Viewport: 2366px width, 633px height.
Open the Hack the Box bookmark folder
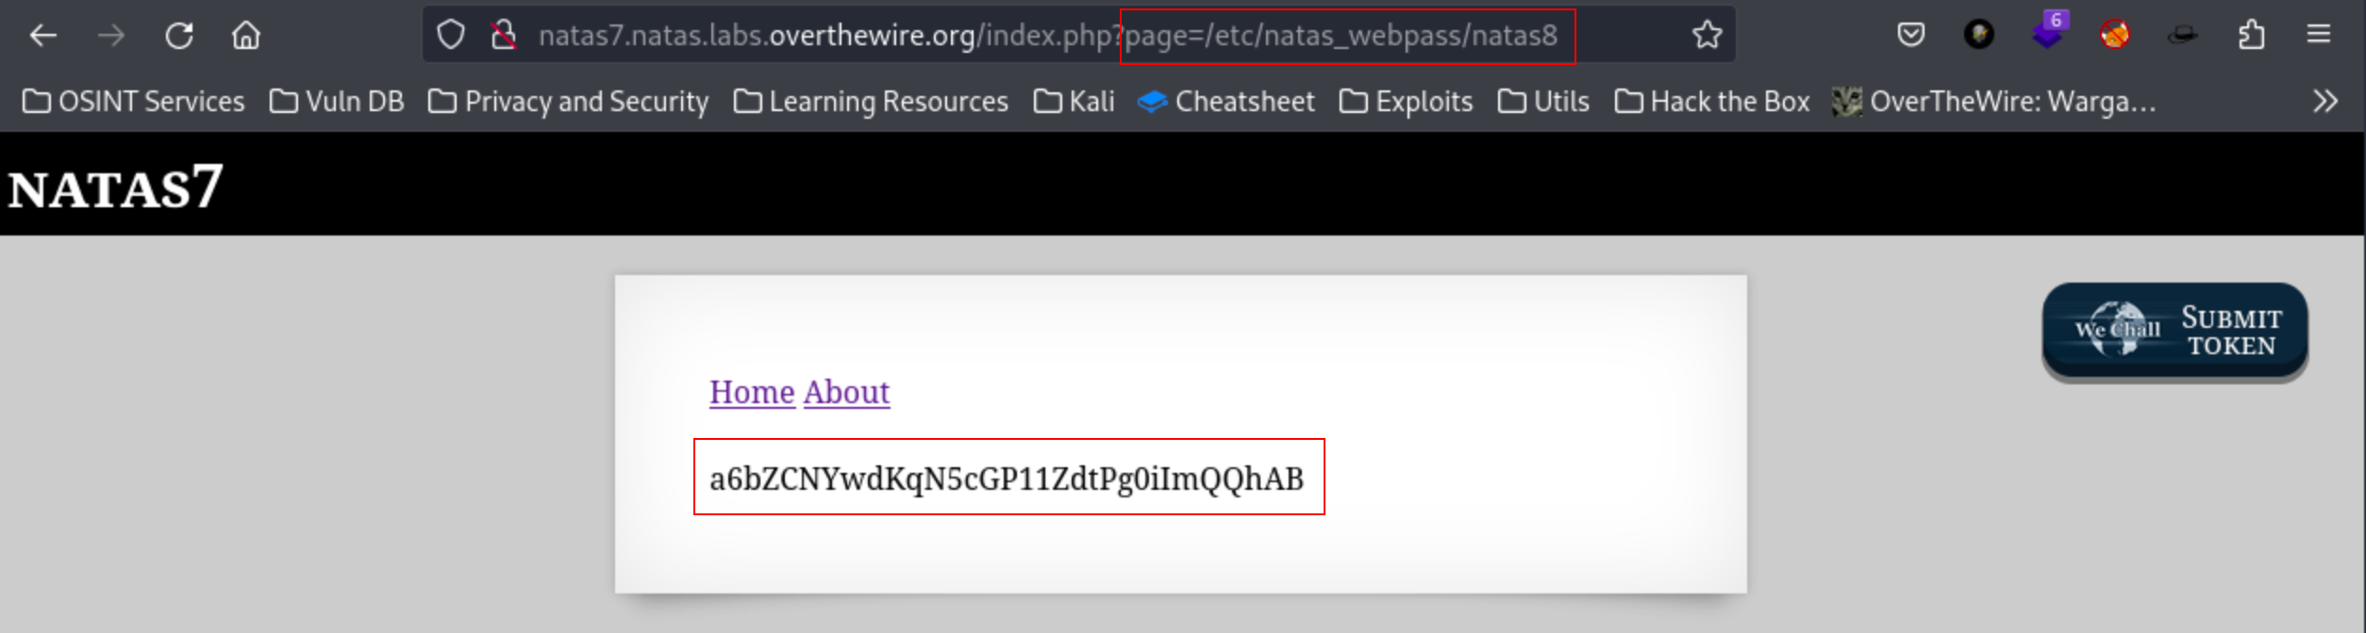[x=1711, y=101]
